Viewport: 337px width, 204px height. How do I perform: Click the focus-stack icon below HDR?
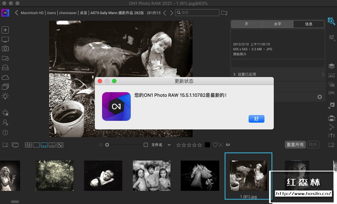pos(331,93)
